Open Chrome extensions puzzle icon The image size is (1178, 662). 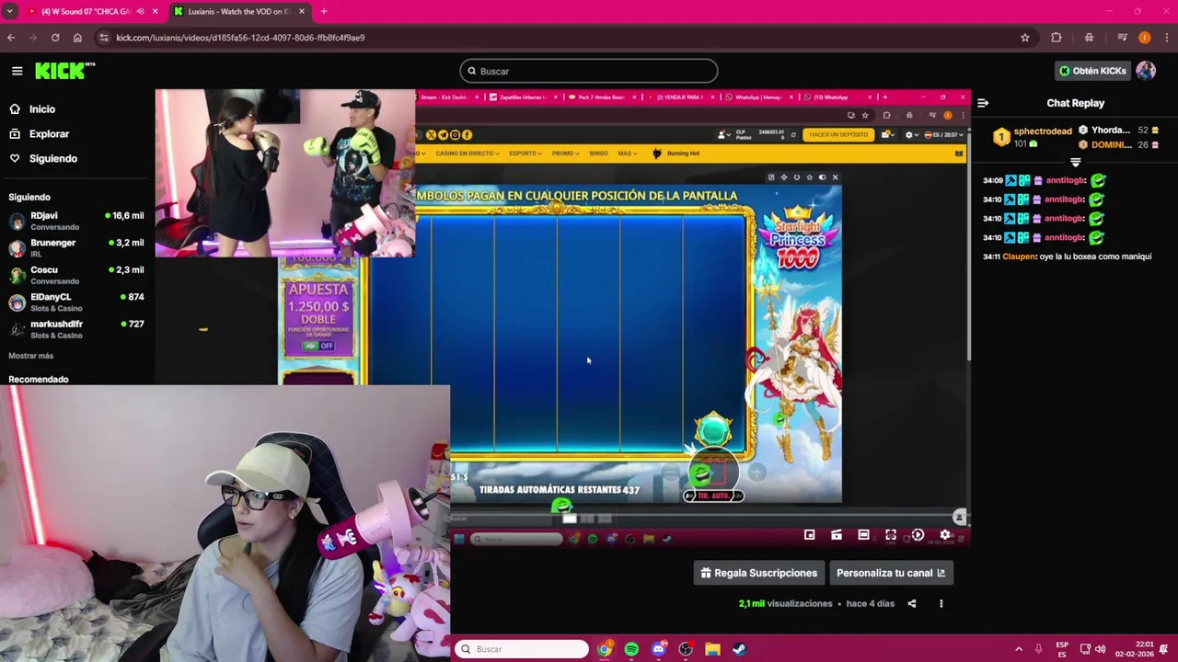point(1057,38)
